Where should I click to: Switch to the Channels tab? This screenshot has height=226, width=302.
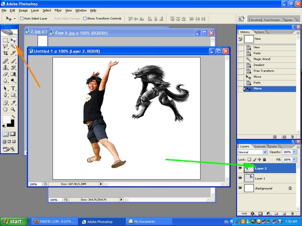(259, 146)
